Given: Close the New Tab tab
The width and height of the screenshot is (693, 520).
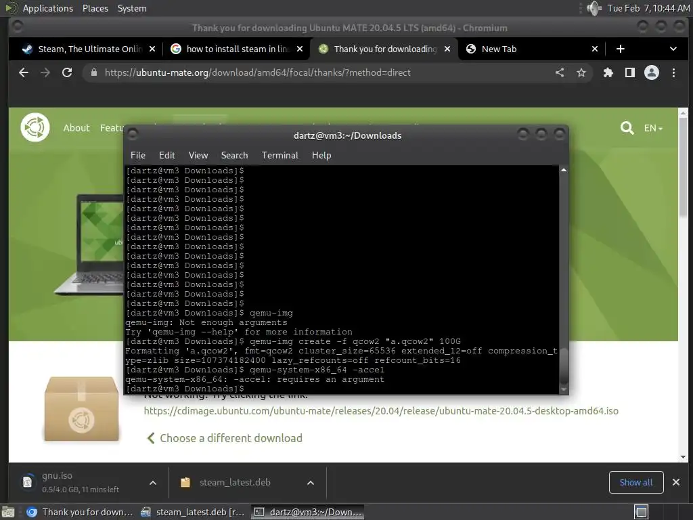Looking at the screenshot, I should [x=595, y=49].
